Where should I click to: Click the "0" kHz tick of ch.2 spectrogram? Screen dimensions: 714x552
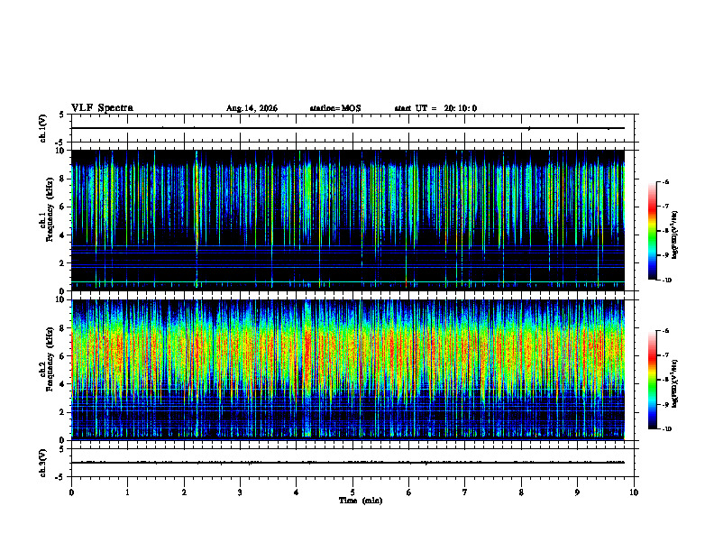click(62, 440)
